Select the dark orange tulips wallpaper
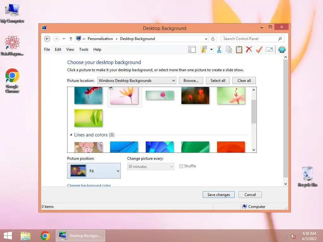This screenshot has height=242, width=323. pyautogui.click(x=195, y=95)
